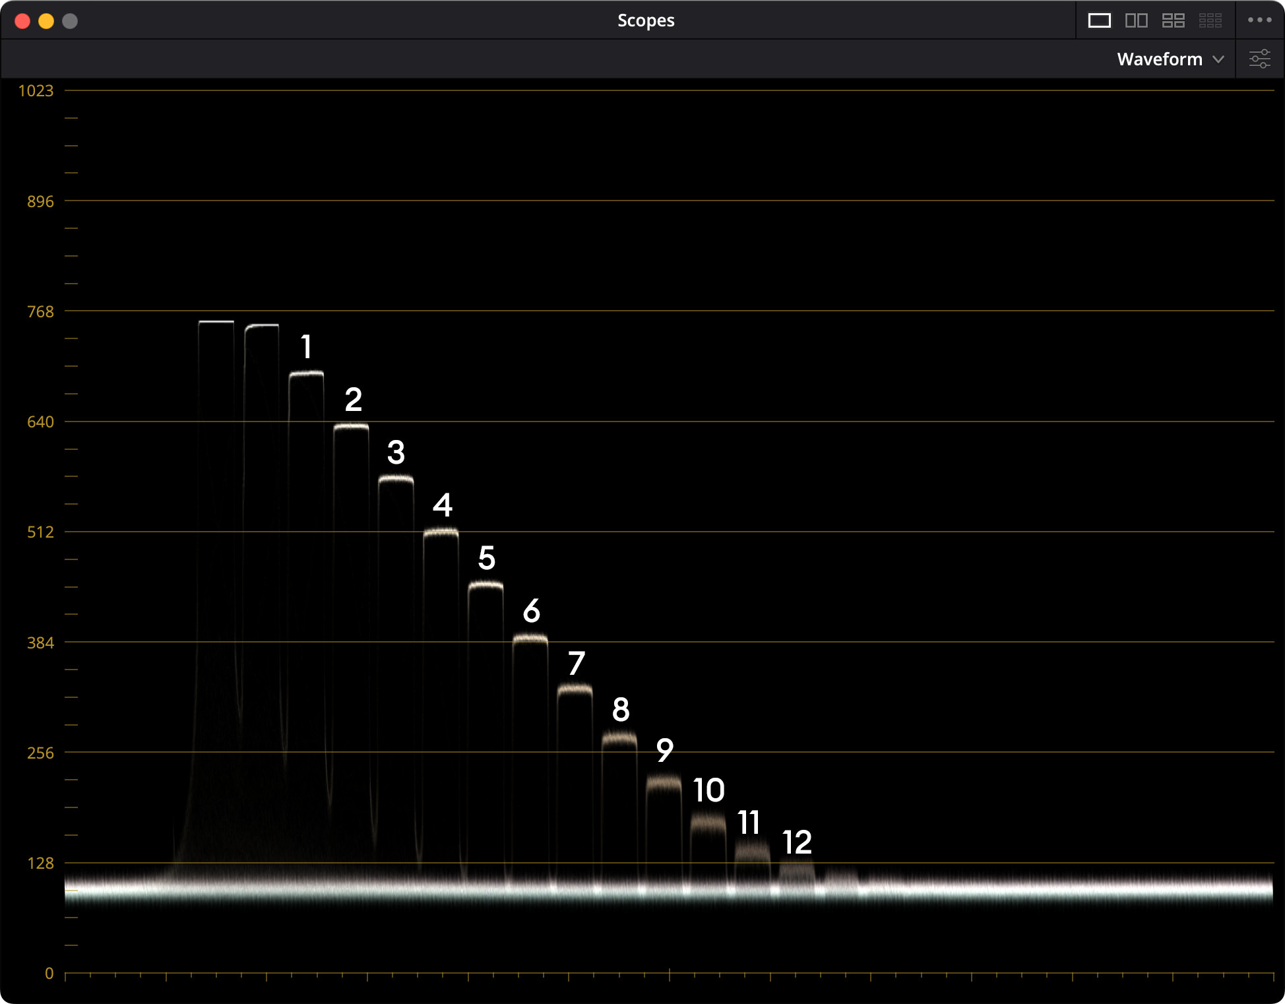Switch to single scope layout view
This screenshot has width=1285, height=1004.
pos(1099,20)
